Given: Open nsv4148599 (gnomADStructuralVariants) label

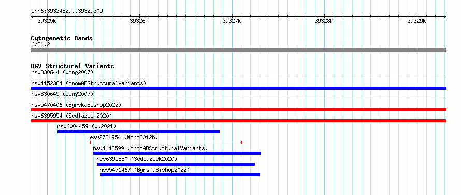Looking at the screenshot, I should 150,148.
